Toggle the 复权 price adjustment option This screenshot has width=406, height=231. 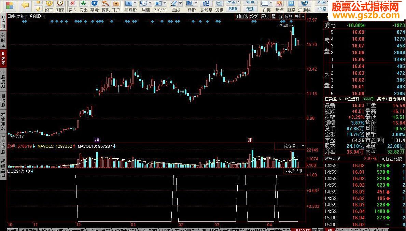tap(265, 17)
